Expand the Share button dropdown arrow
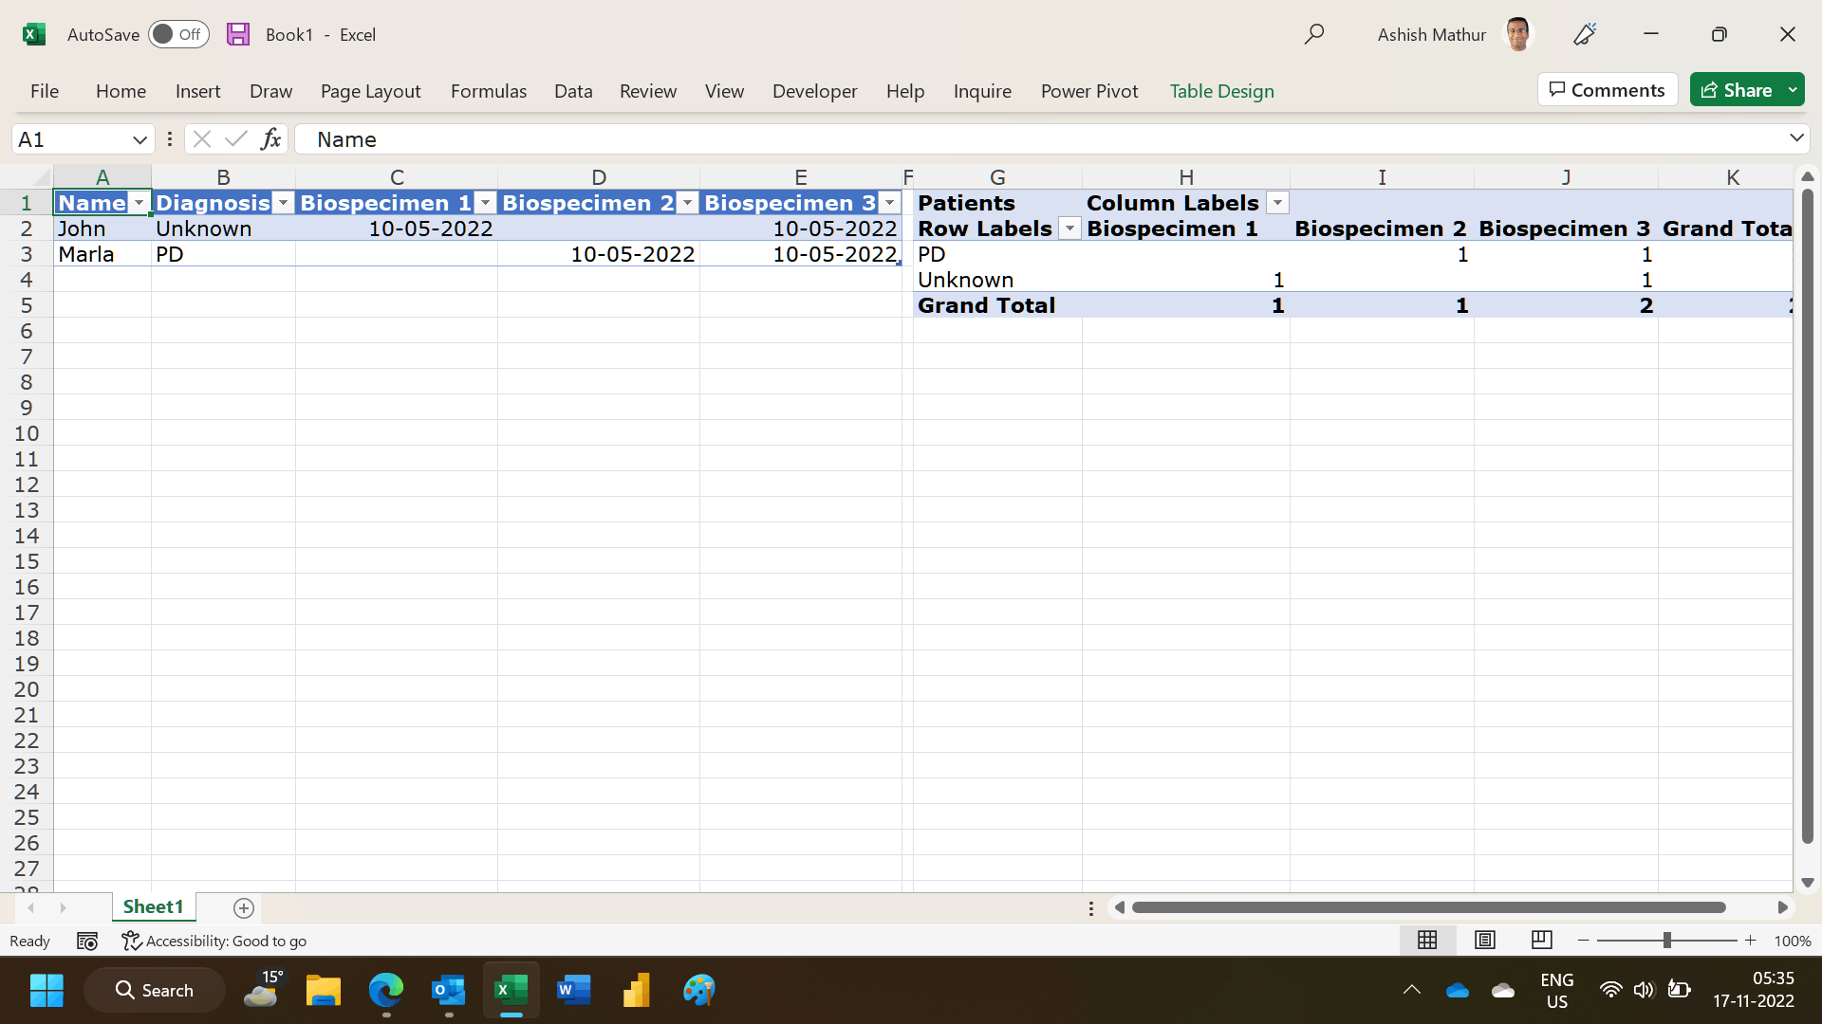The image size is (1822, 1024). [1793, 90]
